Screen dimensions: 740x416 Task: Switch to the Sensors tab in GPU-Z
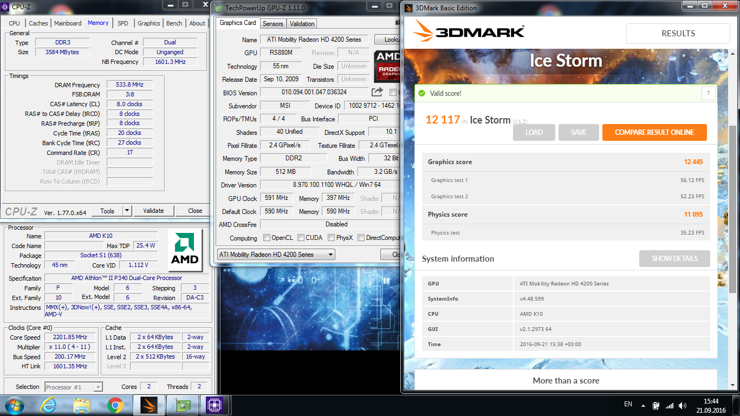point(273,24)
